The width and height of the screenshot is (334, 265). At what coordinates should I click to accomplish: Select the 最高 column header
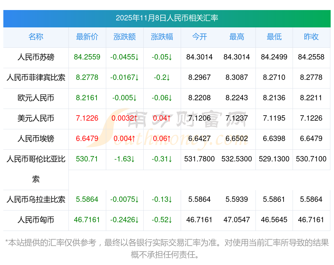tap(237, 37)
